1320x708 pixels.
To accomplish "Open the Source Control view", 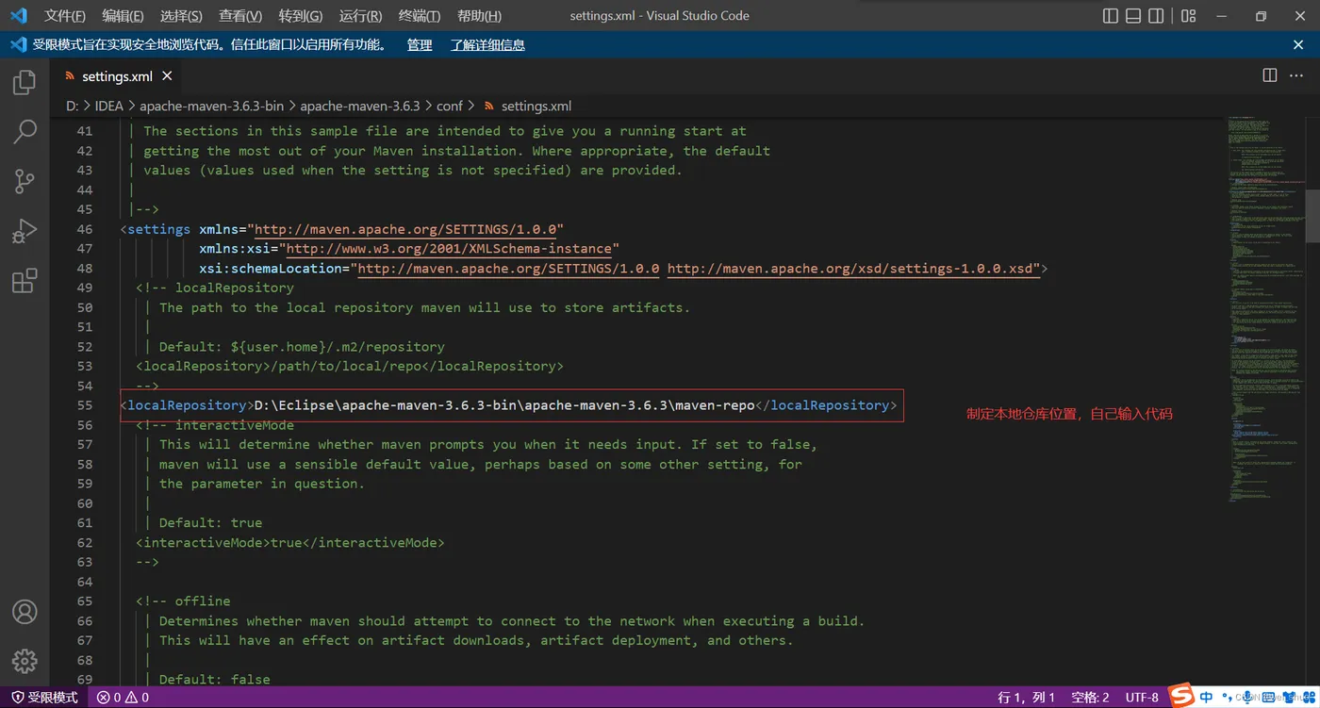I will (25, 181).
